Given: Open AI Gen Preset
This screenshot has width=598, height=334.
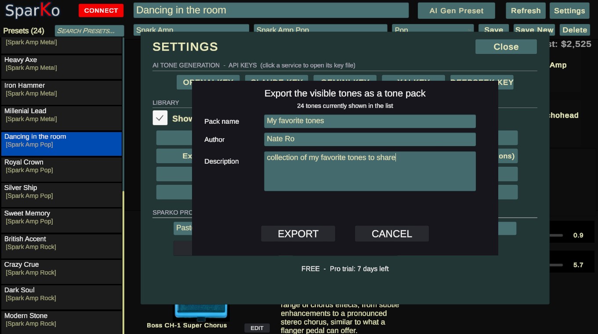Looking at the screenshot, I should pyautogui.click(x=456, y=11).
